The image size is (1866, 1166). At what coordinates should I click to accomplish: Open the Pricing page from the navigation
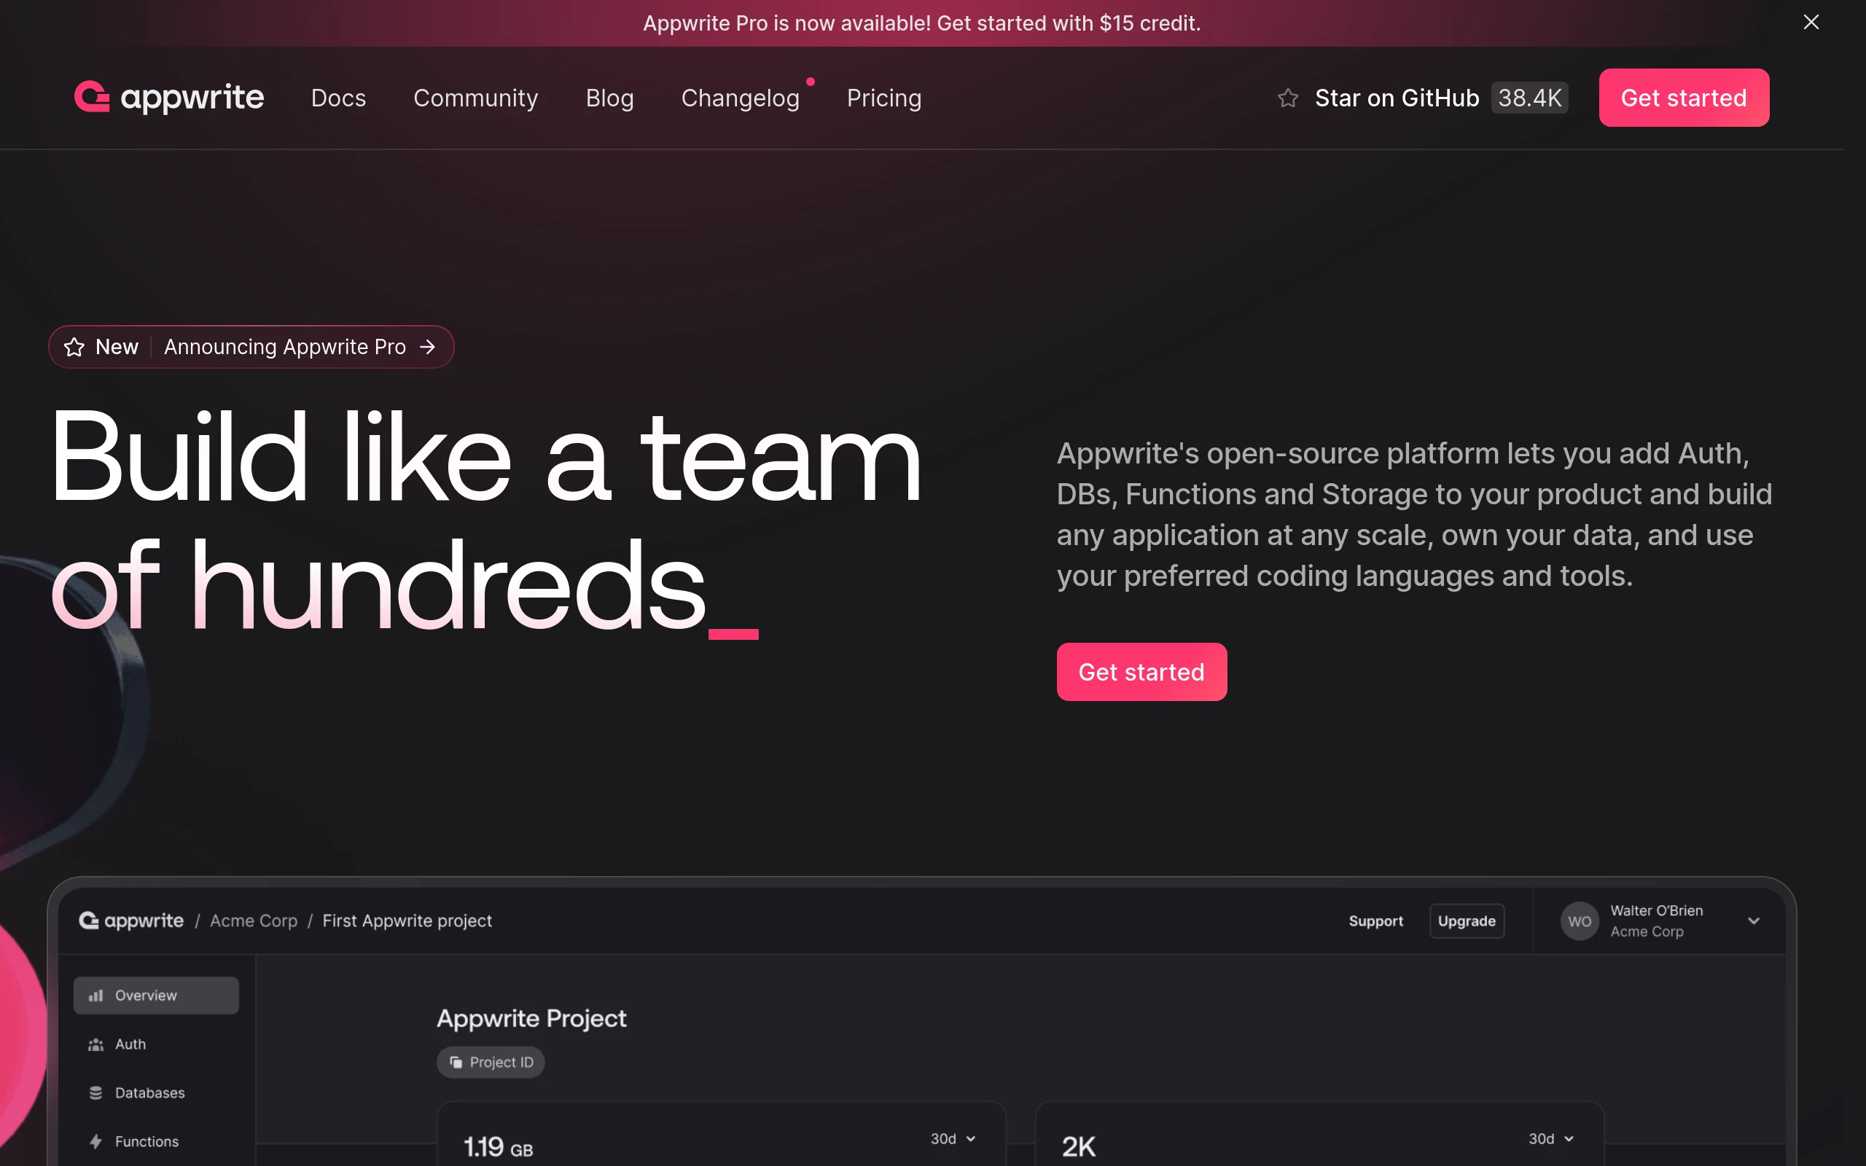[883, 98]
